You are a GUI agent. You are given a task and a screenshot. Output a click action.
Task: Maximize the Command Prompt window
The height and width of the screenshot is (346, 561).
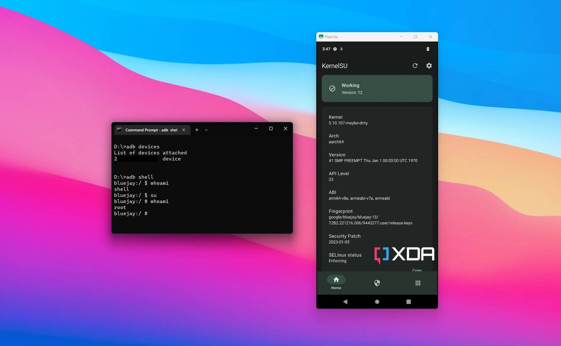click(x=271, y=128)
